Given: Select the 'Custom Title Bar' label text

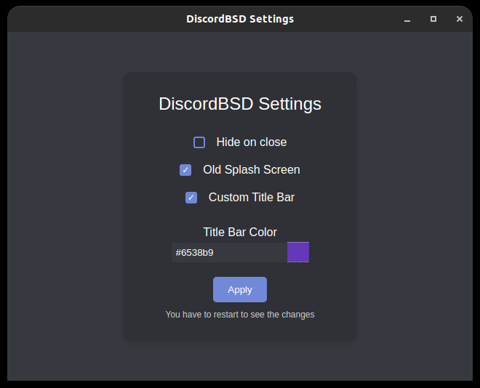Looking at the screenshot, I should coord(252,197).
